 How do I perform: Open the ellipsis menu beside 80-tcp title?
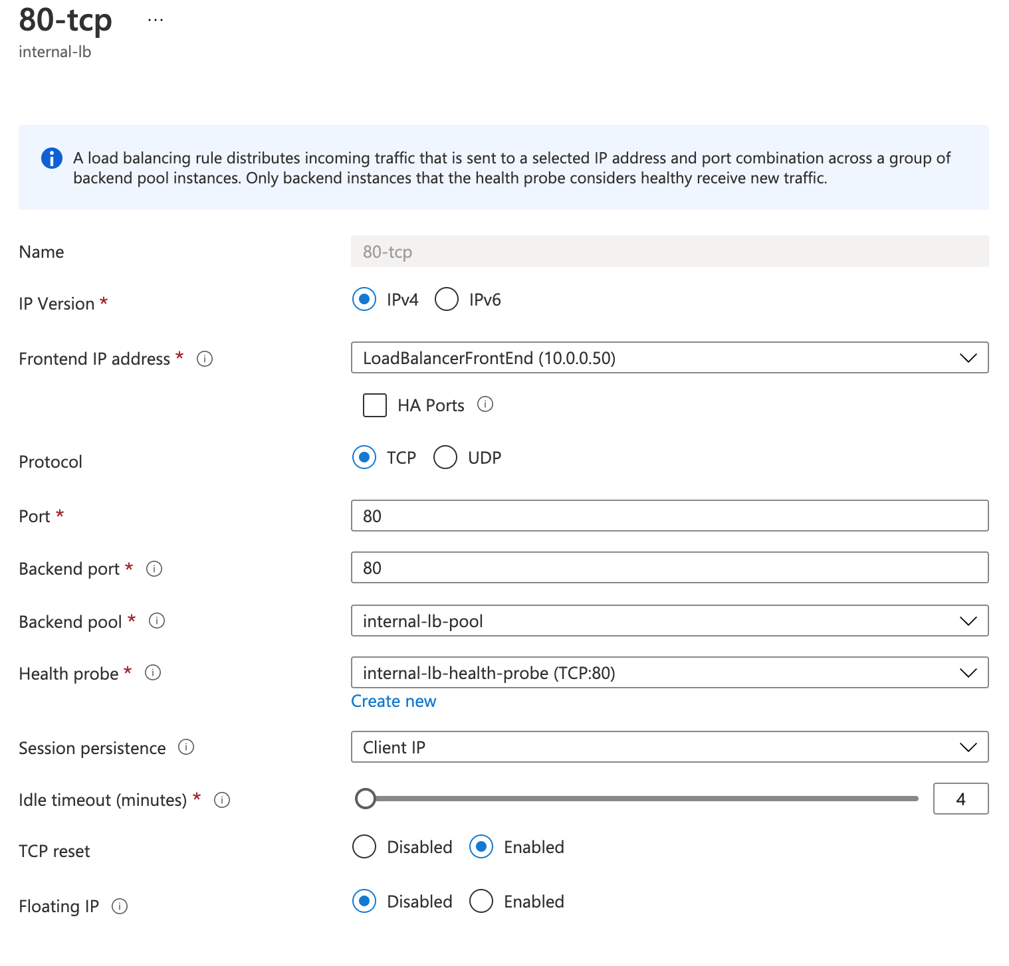click(156, 20)
